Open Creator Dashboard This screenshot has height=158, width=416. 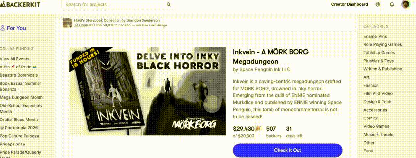click(350, 4)
